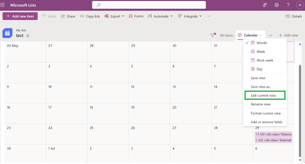Open the app launcher waffle icon
This screenshot has width=305, height=164.
(x=2, y=5)
